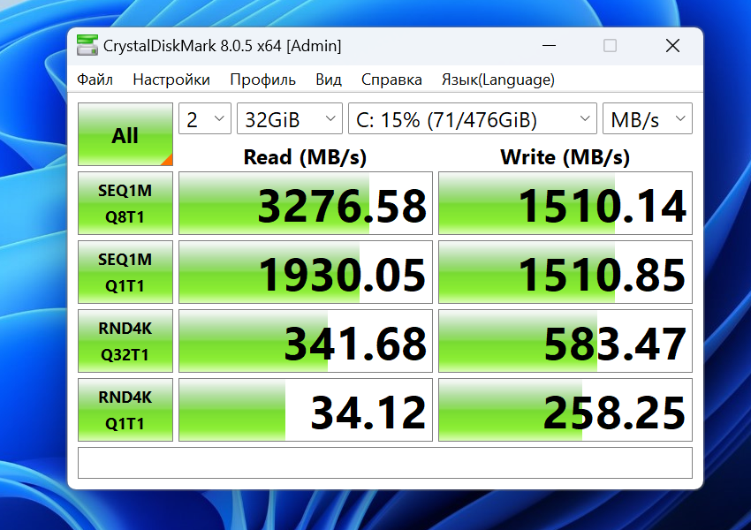Select the 1930.05 read result

point(306,272)
